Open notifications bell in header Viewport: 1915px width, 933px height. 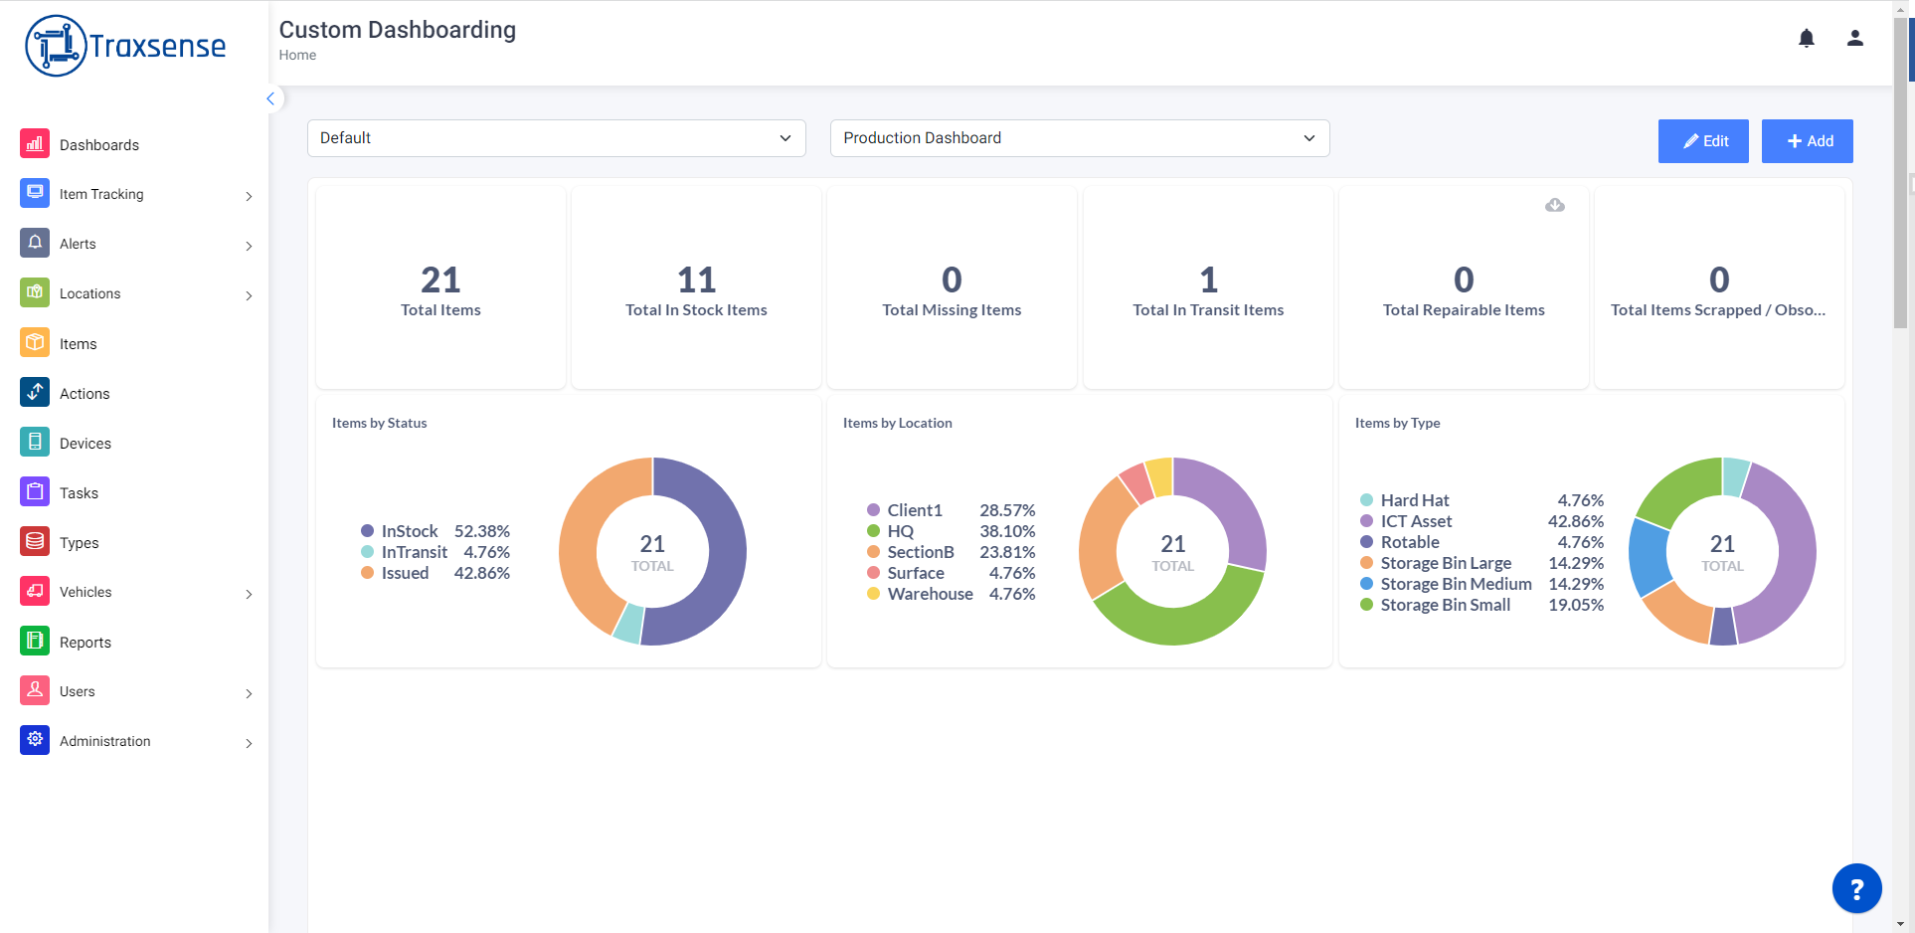[x=1807, y=38]
